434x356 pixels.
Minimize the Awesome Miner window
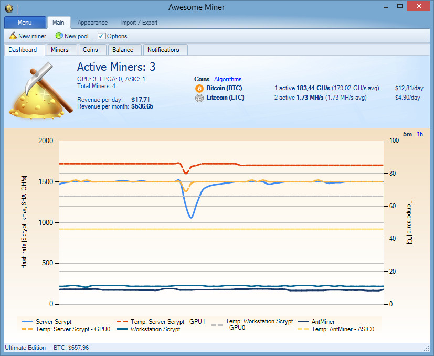pos(386,6)
